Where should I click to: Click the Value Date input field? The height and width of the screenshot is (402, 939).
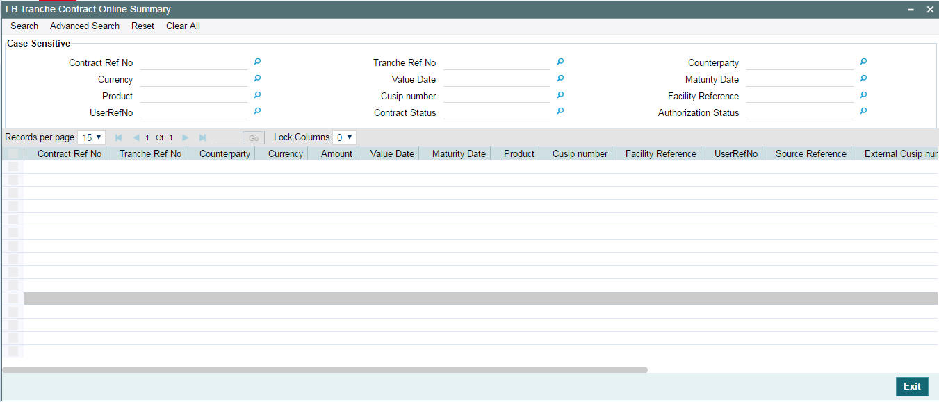coord(497,79)
